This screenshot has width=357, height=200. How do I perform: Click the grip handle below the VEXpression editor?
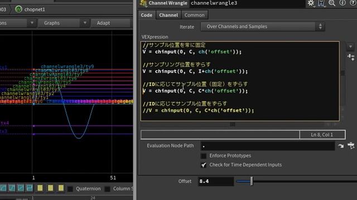pyautogui.click(x=233, y=124)
